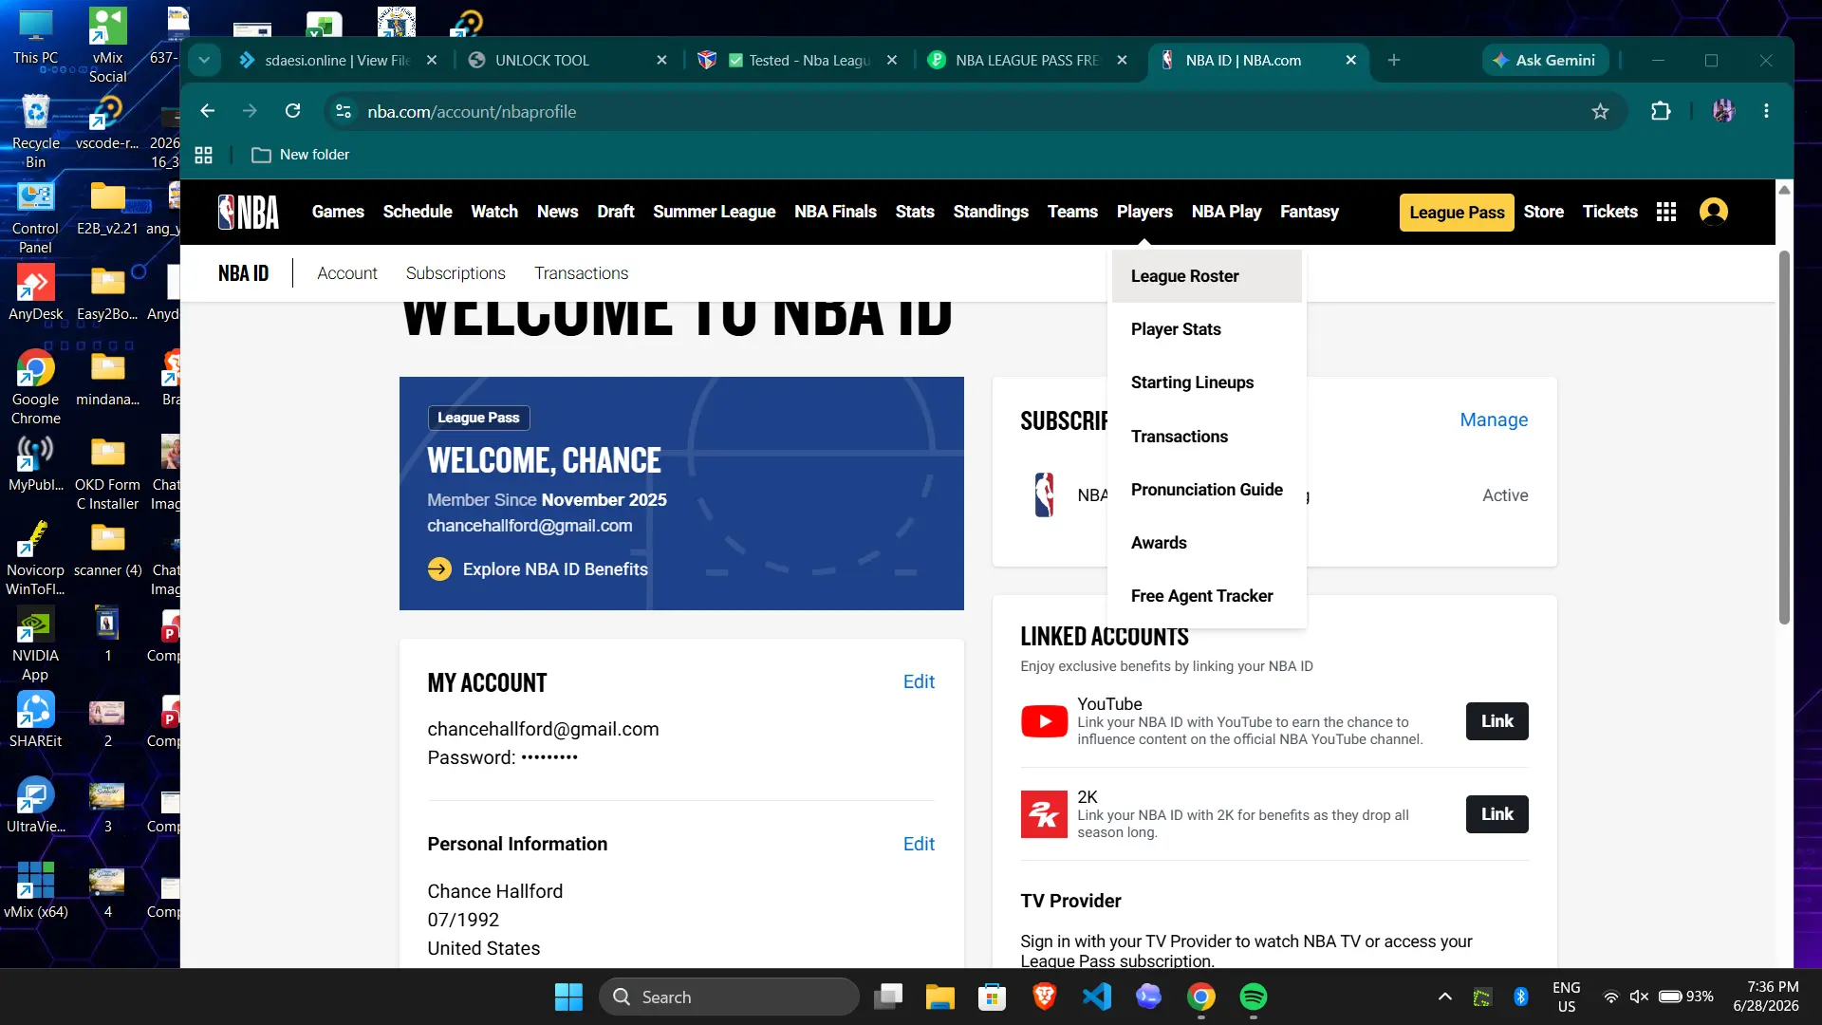This screenshot has height=1025, width=1822.
Task: Click the 2K logo in Linked Accounts
Action: [x=1044, y=814]
